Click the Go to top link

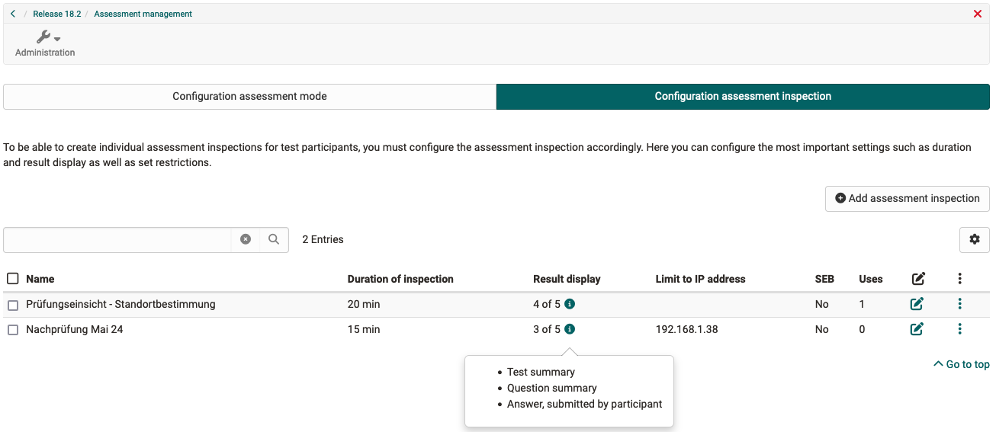tap(961, 364)
